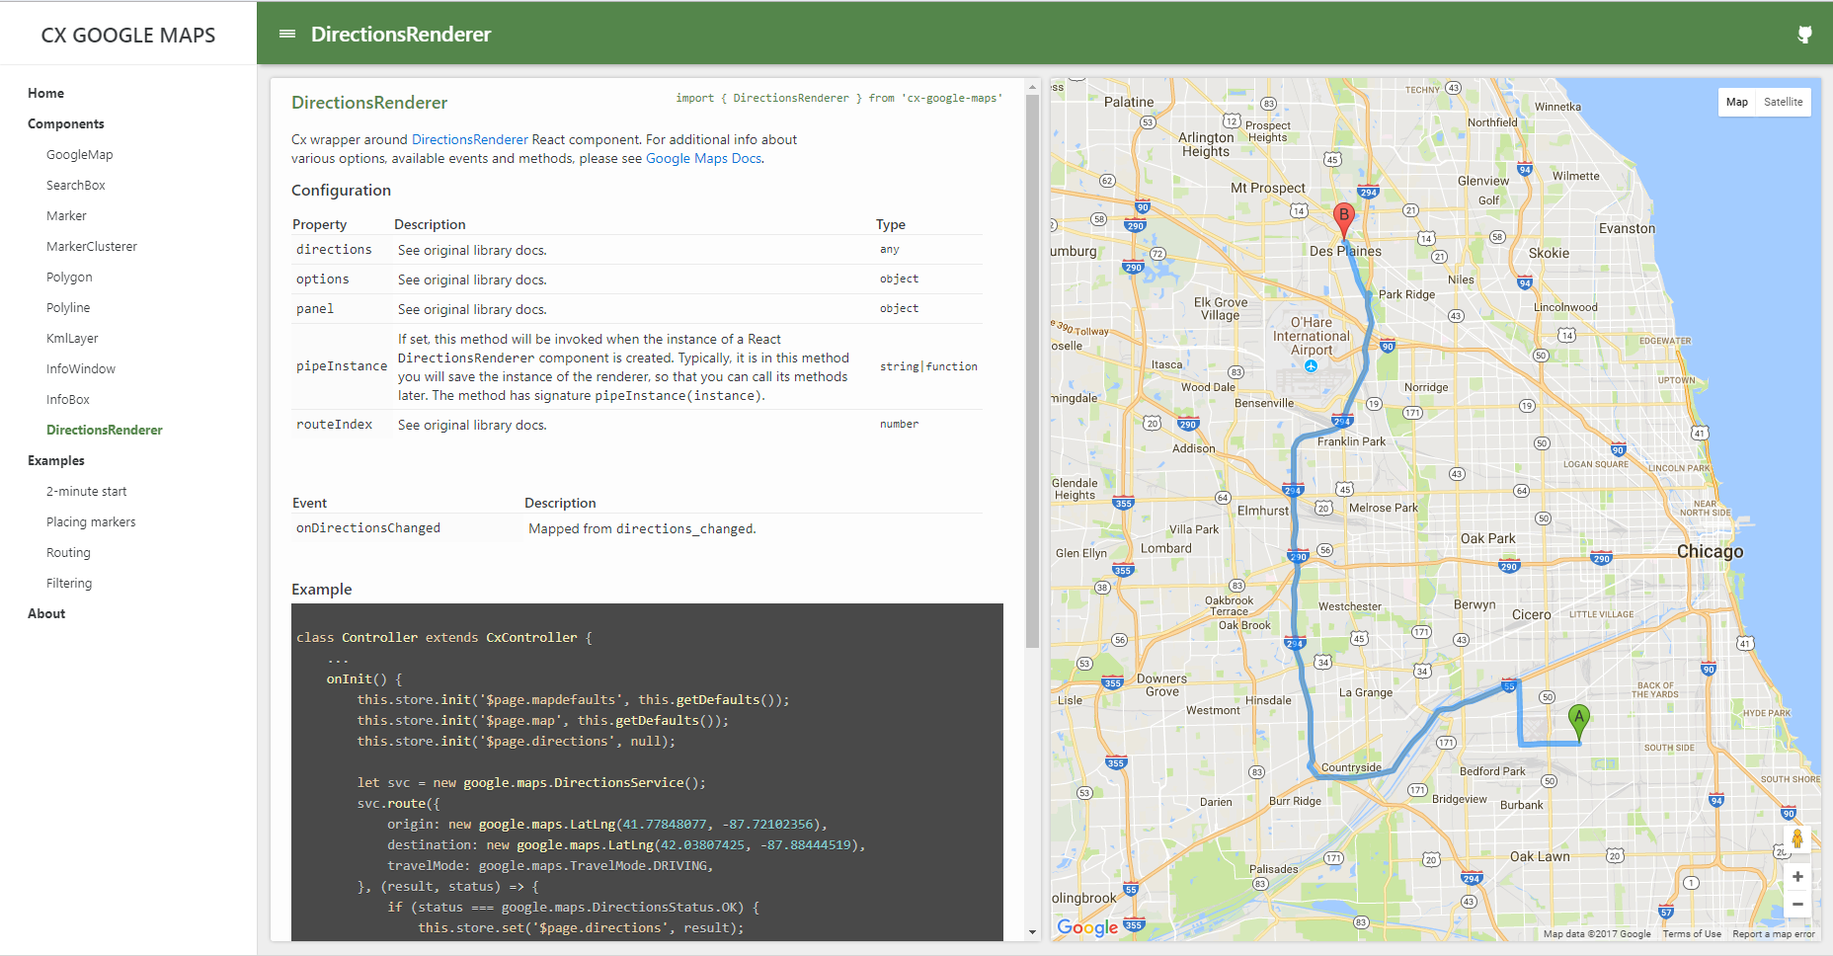Click Report a map error link
This screenshot has height=956, width=1833.
[x=1774, y=933]
